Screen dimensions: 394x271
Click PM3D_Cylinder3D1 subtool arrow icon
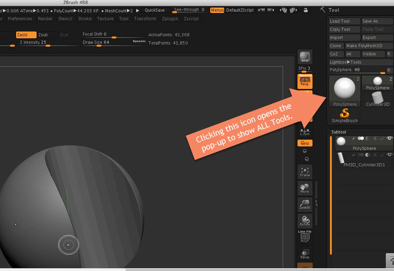354,155
